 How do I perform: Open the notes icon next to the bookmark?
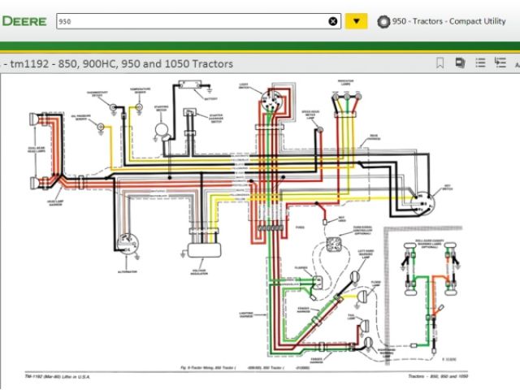click(460, 63)
